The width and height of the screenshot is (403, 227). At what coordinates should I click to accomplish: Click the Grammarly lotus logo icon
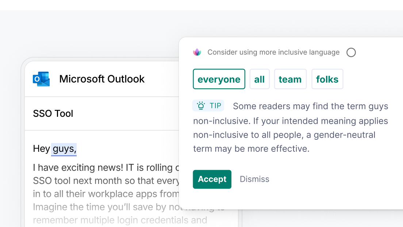point(197,52)
